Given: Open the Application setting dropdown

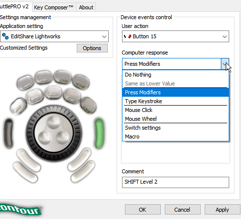Looking at the screenshot, I should (54, 36).
